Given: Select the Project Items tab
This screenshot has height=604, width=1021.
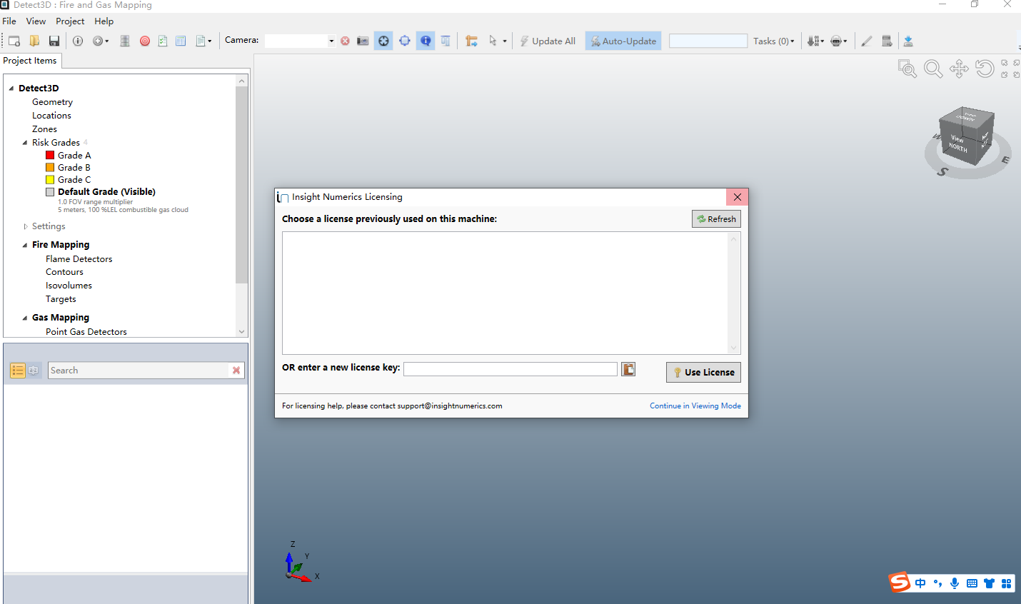Looking at the screenshot, I should (30, 61).
